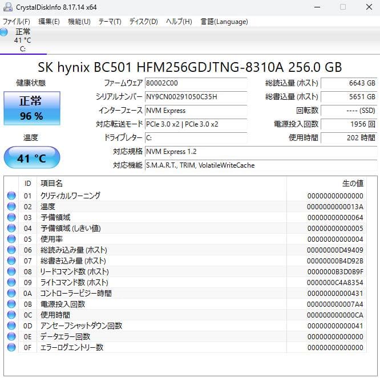Click the firmware field 80002C00
Screen dimensions: 380x378
(x=196, y=83)
